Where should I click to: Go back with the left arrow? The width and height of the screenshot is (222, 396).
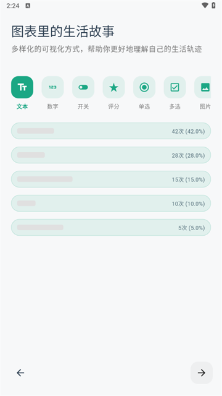(x=20, y=372)
